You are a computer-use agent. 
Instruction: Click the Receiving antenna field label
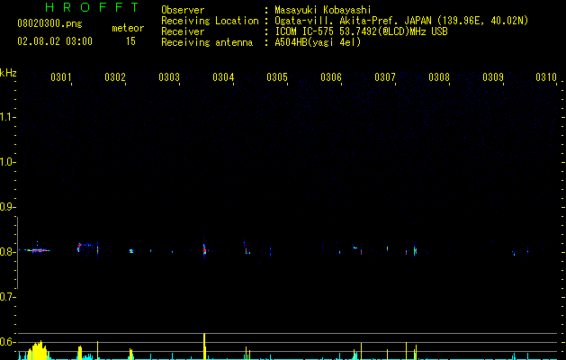pyautogui.click(x=207, y=42)
